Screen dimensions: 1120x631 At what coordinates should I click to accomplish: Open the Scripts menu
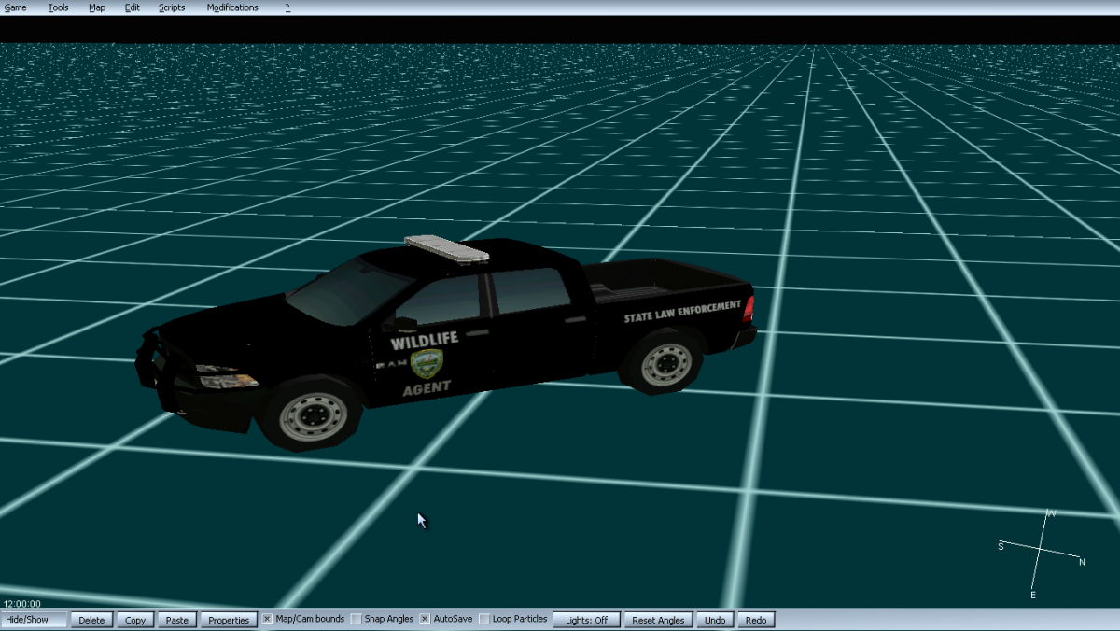(x=172, y=7)
